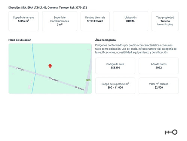Select the Superficie Construcciones card
The image size is (187, 141).
59,21
